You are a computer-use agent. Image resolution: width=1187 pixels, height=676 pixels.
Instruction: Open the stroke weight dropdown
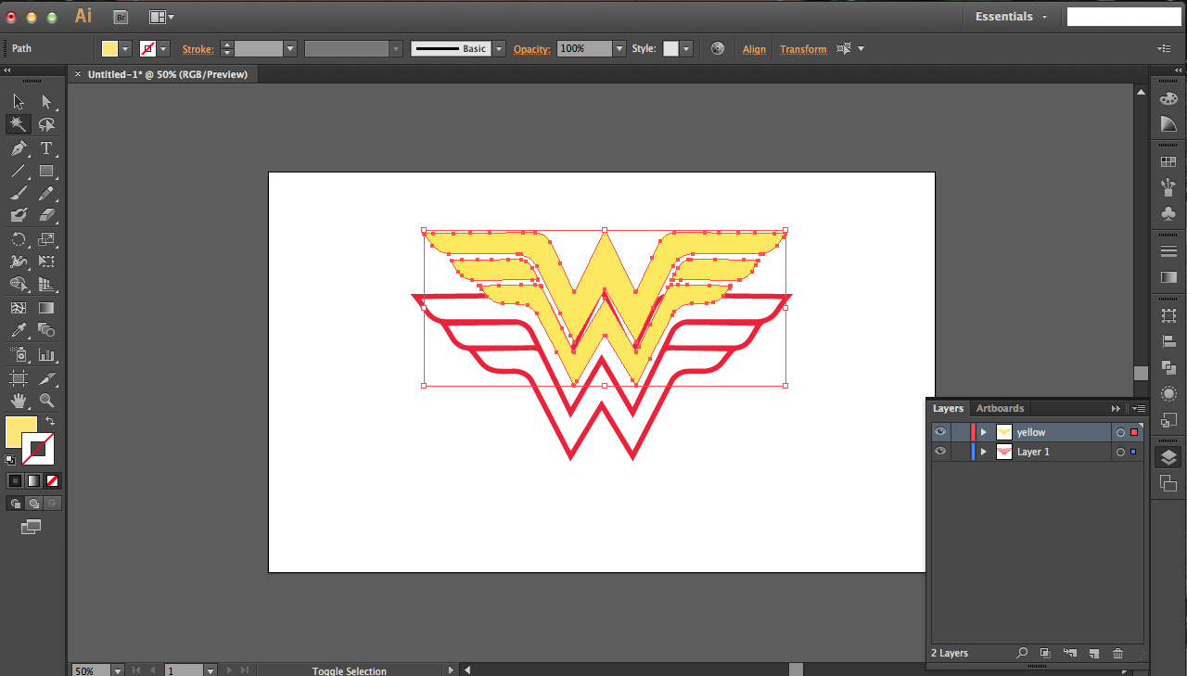pos(290,49)
